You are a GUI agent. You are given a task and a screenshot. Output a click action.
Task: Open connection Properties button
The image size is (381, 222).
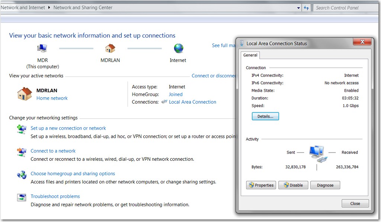click(x=261, y=185)
